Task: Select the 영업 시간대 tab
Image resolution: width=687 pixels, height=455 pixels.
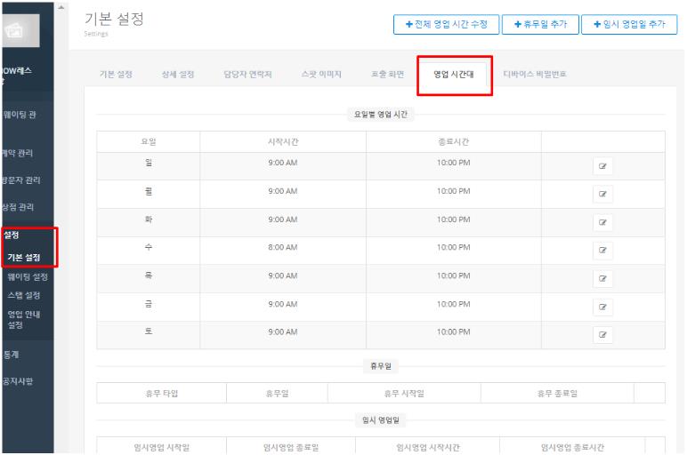Action: tap(454, 75)
